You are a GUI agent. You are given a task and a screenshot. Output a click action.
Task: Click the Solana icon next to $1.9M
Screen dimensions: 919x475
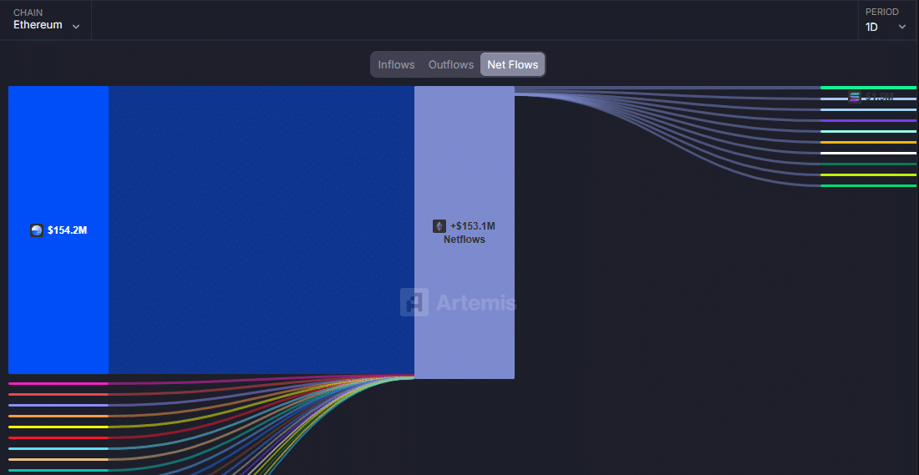854,97
